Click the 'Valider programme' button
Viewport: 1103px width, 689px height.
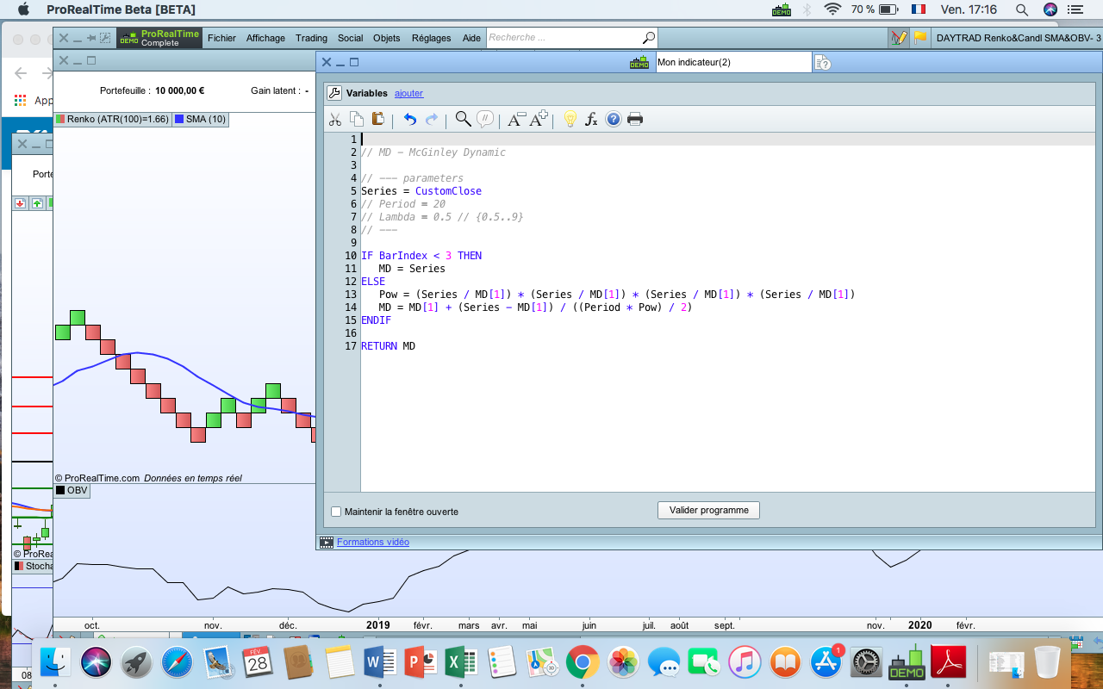coord(708,511)
